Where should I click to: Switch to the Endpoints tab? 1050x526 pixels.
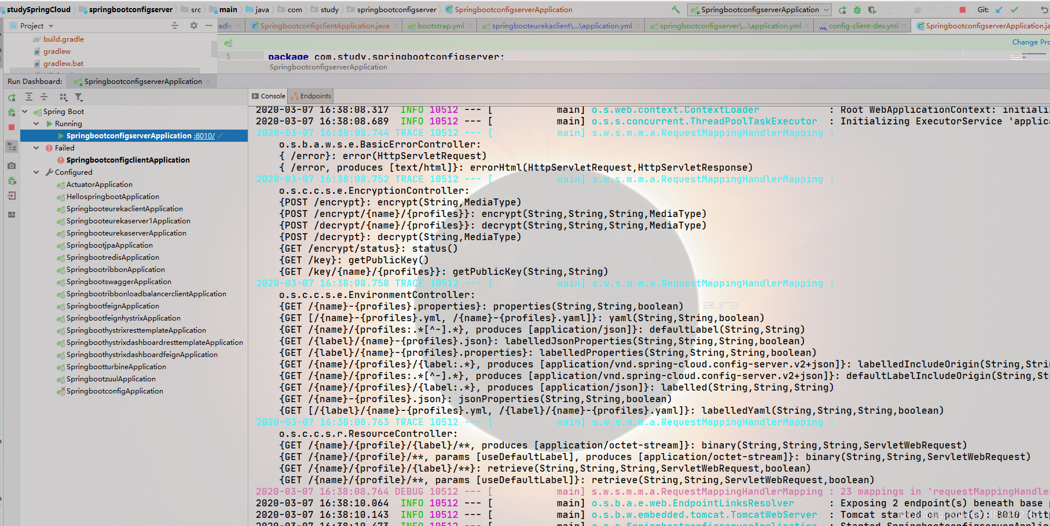pyautogui.click(x=311, y=96)
